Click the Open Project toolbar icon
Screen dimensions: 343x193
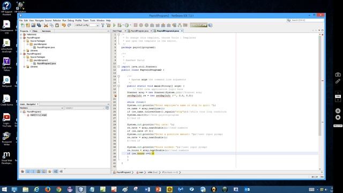(33, 25)
